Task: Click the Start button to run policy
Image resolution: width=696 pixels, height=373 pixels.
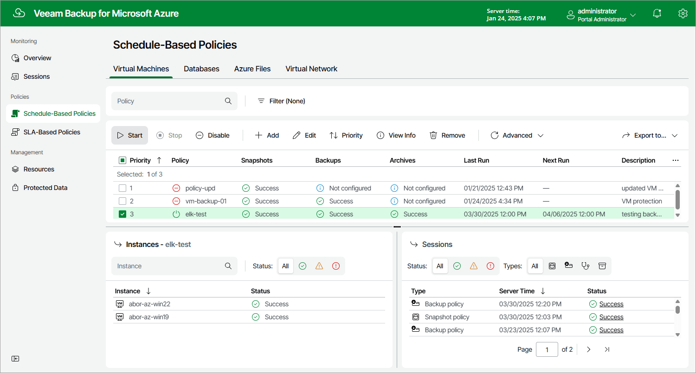Action: point(129,135)
